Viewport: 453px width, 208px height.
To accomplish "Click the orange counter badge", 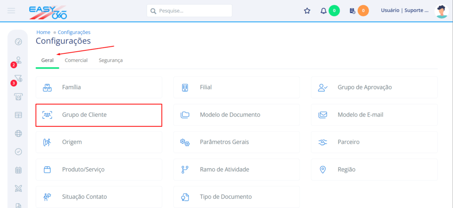I will tap(363, 11).
